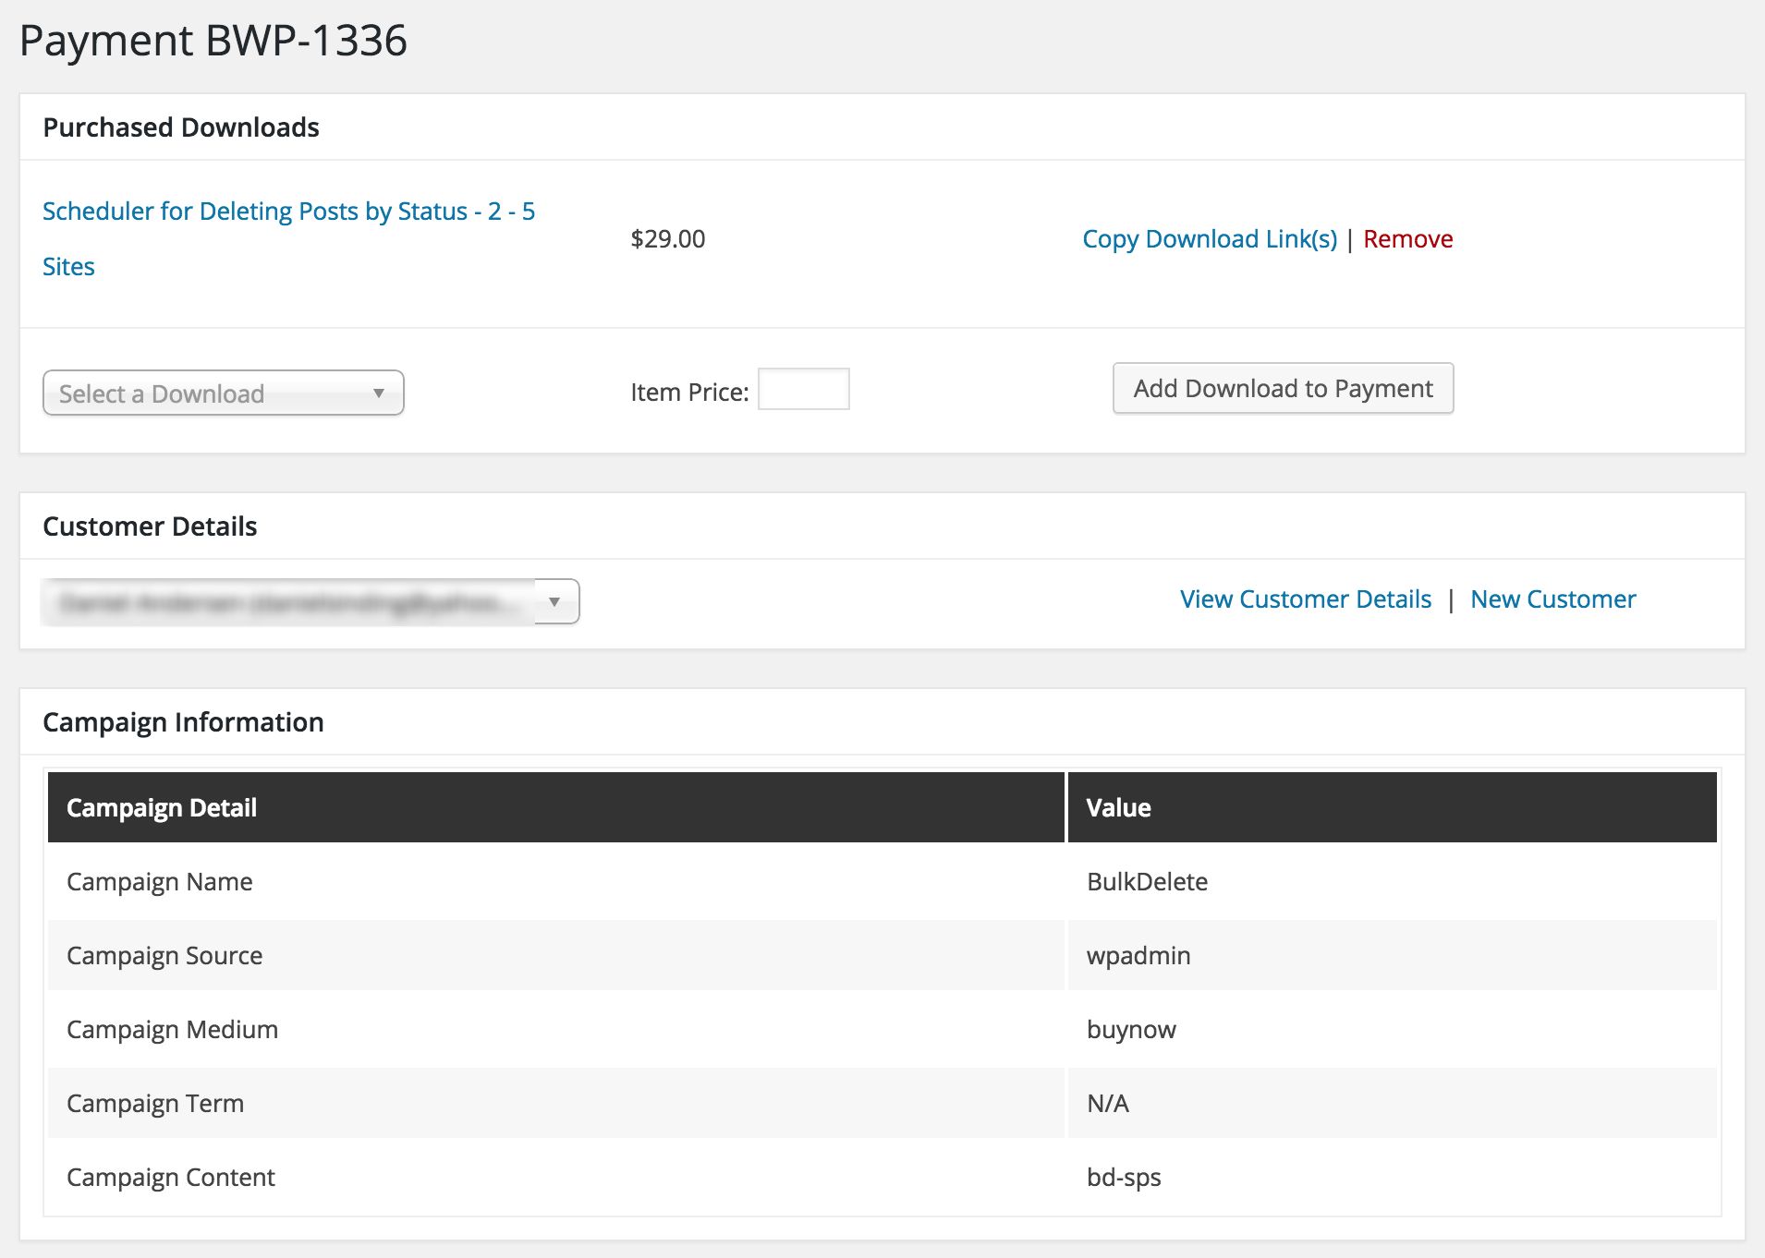Click the wpadmin campaign source value
1765x1258 pixels.
click(1138, 956)
